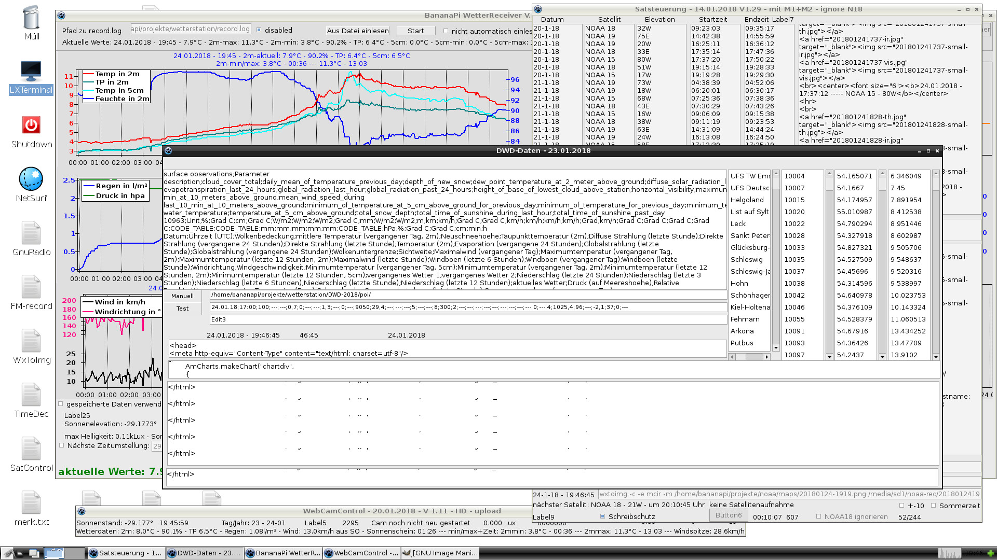The image size is (997, 560).
Task: Click the Aus Datei einlesen button
Action: click(357, 31)
